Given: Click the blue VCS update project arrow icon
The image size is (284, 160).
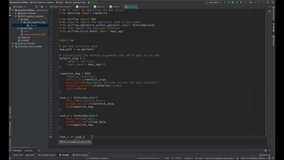Looking at the screenshot, I should coord(255,3).
